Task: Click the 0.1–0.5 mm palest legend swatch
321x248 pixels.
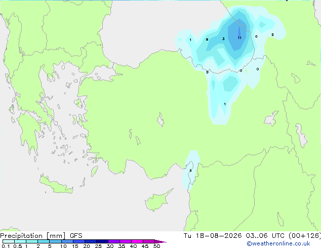Action: click(9, 241)
